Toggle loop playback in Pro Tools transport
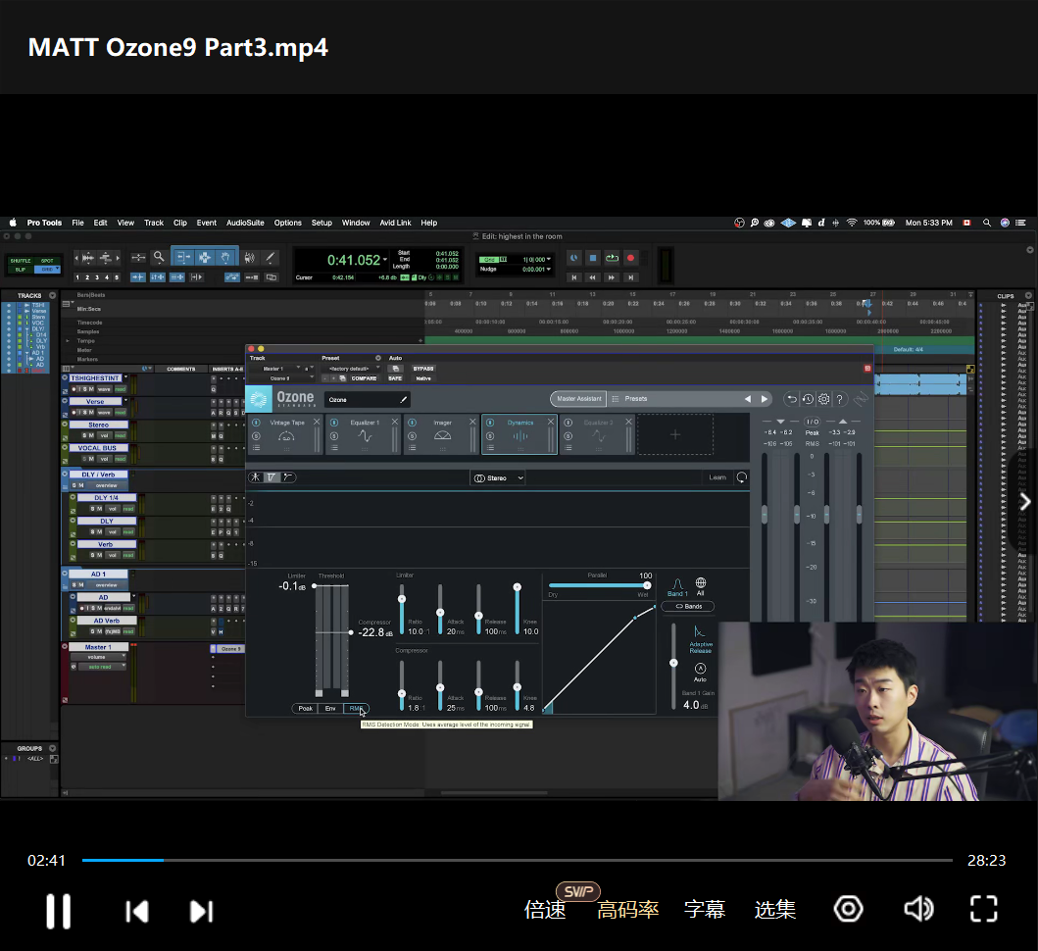The height and width of the screenshot is (951, 1038). (x=613, y=258)
